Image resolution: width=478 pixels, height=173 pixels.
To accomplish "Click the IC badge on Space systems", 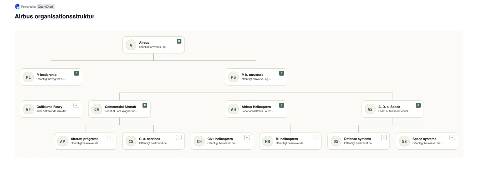I will (x=452, y=138).
